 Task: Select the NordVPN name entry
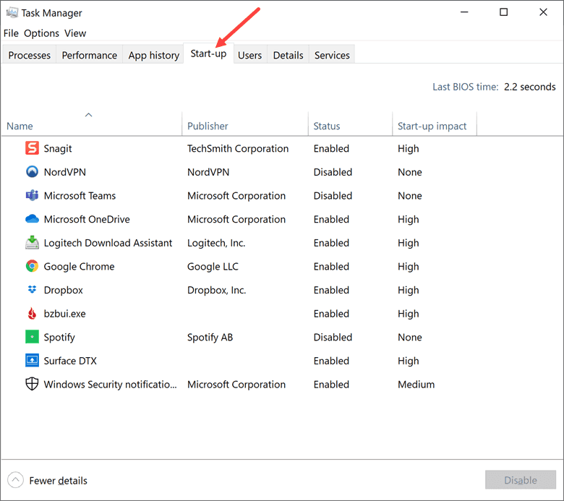point(65,172)
